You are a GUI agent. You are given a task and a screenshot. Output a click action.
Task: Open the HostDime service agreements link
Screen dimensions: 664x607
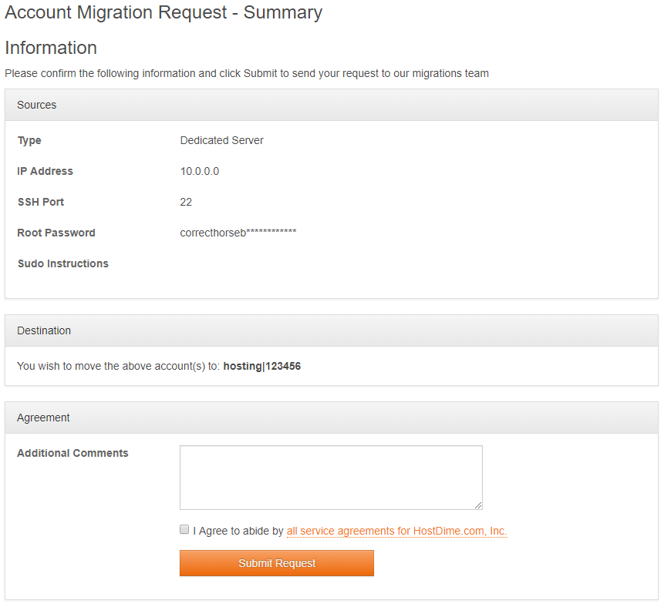(396, 531)
